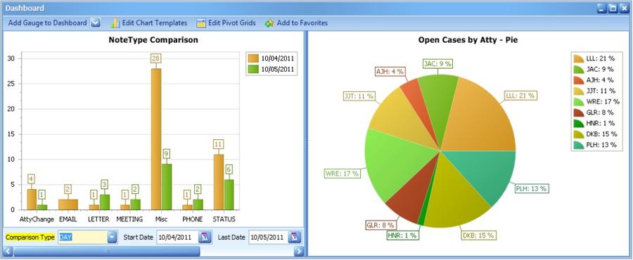Click the HNR: 1 % legend swatch
Screen dimensions: 633x260
[579, 123]
